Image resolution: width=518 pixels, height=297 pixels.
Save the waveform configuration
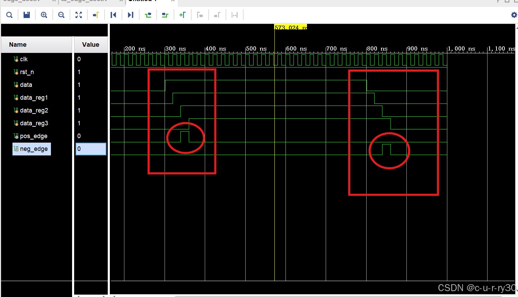(x=27, y=15)
